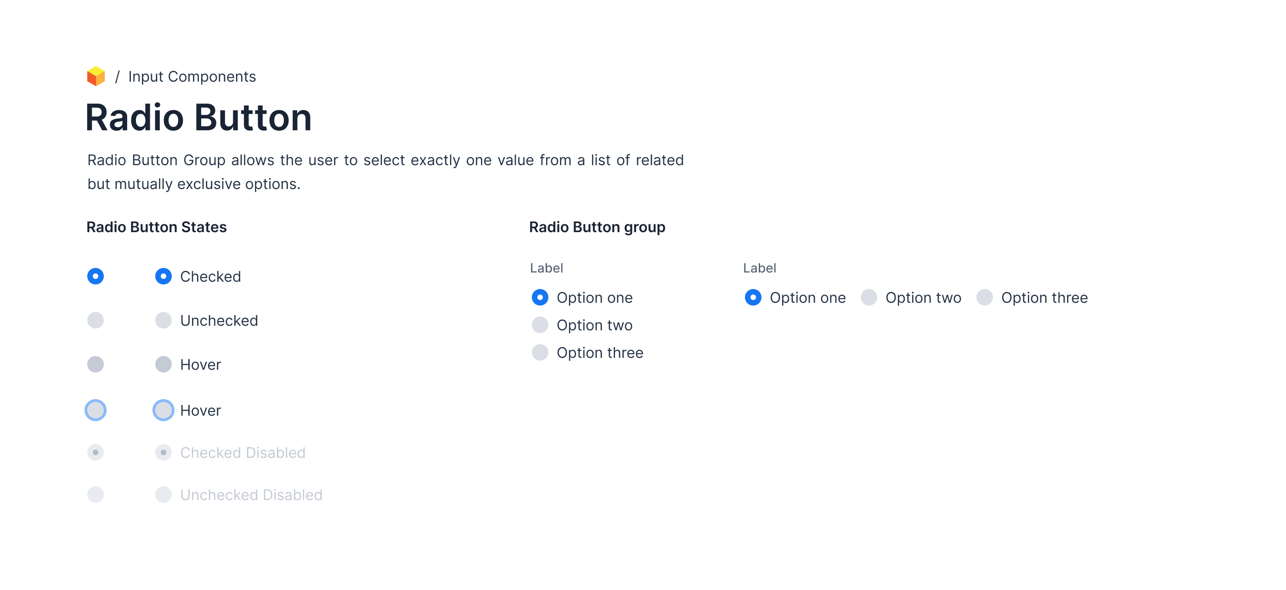Choose Option three in the vertical group

pos(540,353)
